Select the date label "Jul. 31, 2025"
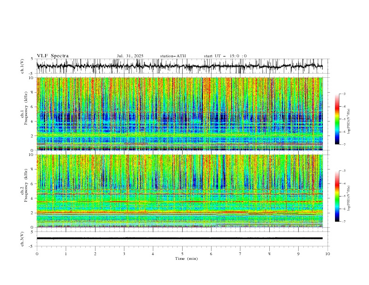 tap(130, 56)
